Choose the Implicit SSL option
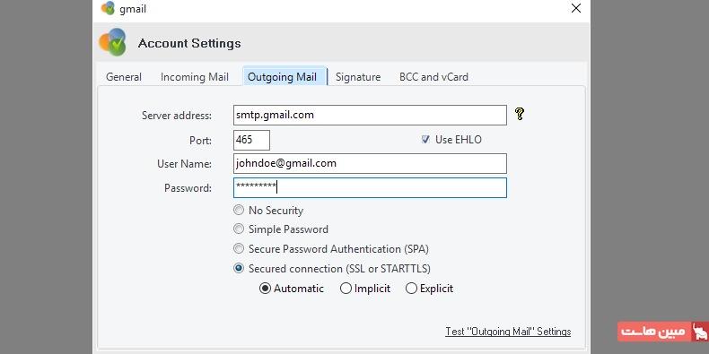Screen dimensions: 709x354 point(346,288)
